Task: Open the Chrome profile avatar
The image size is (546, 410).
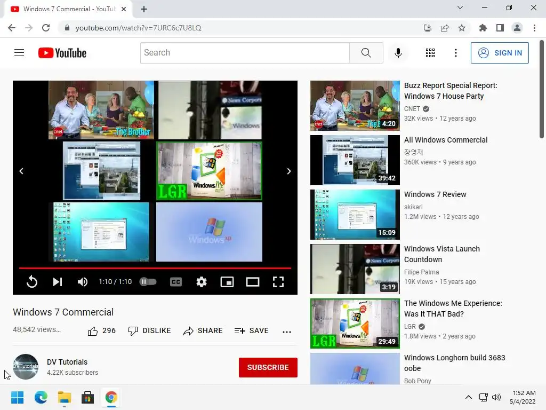Action: pos(517,28)
